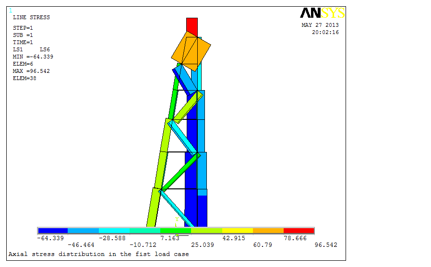Viewport: 431px width, 267px height.
Task: Click the LINE STRESS title text
Action: [31, 17]
